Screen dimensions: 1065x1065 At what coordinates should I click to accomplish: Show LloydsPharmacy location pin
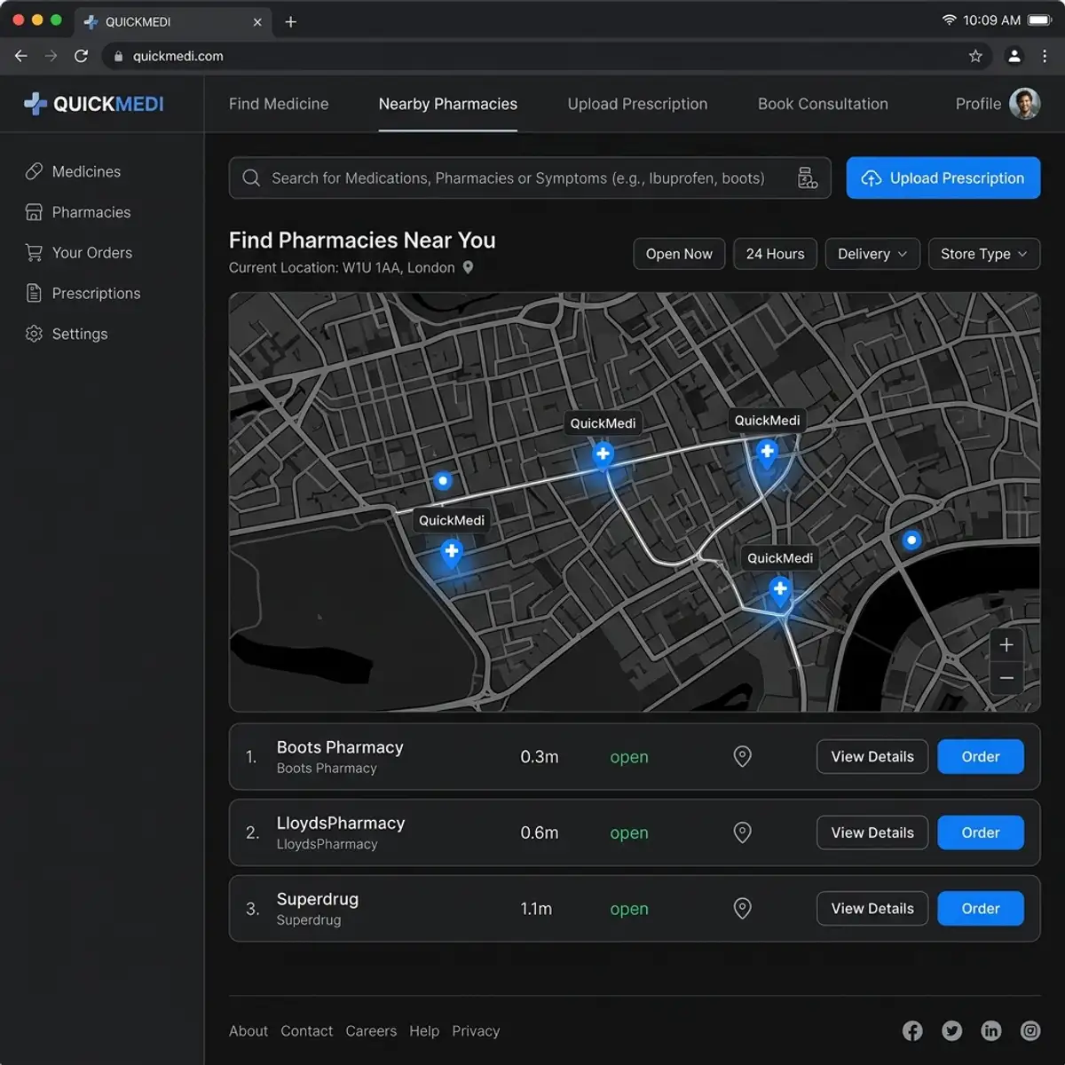pyautogui.click(x=743, y=832)
